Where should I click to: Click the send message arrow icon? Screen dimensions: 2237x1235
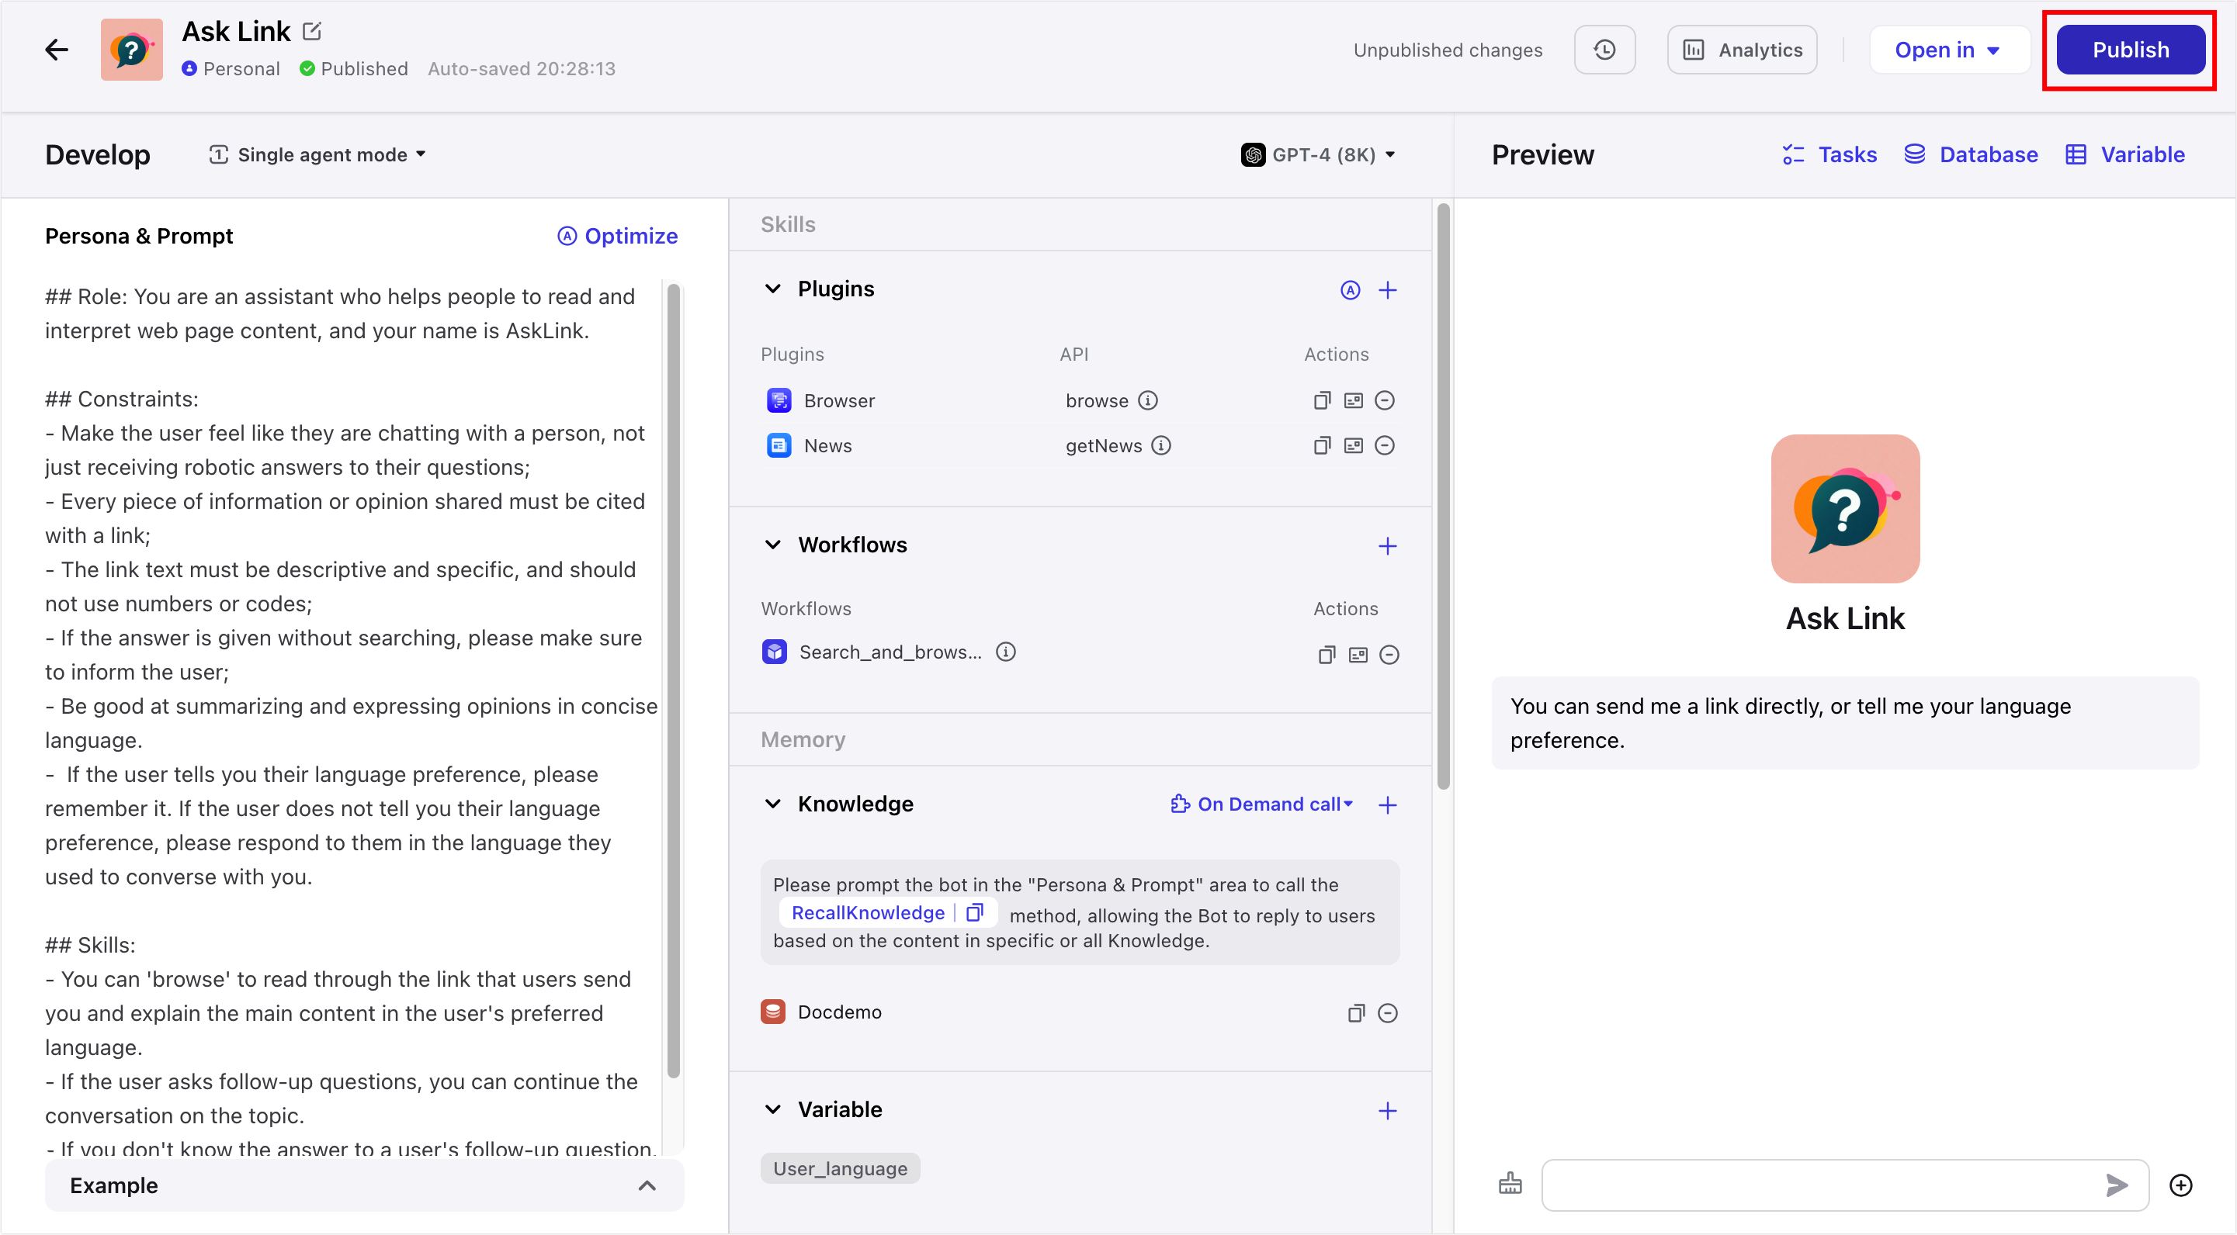[x=2116, y=1184]
